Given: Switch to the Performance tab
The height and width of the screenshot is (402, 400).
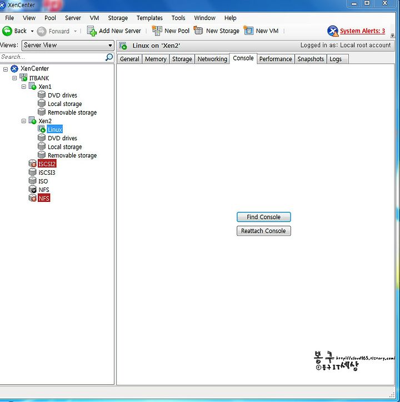Looking at the screenshot, I should tap(276, 59).
